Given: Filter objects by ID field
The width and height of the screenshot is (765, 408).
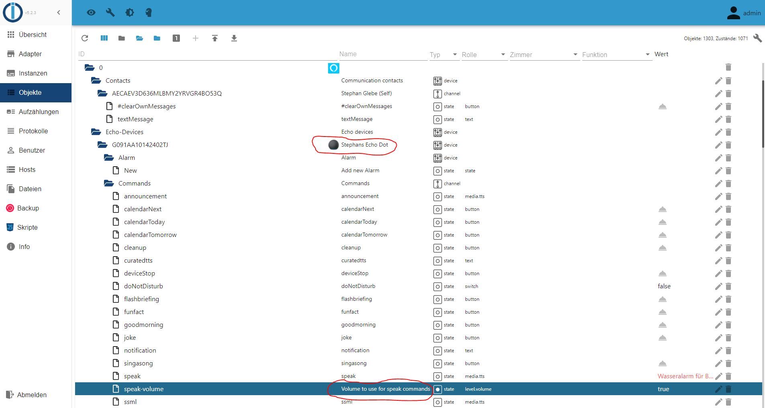Looking at the screenshot, I should pyautogui.click(x=208, y=54).
